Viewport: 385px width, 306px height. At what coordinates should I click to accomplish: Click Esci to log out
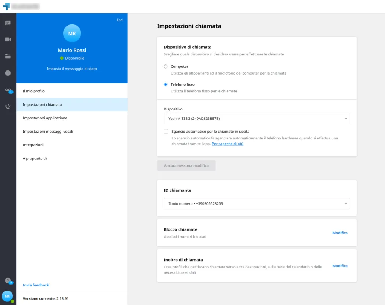point(120,20)
